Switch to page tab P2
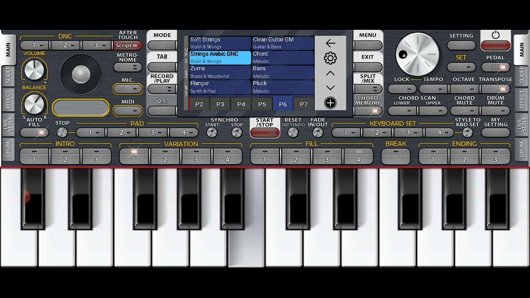This screenshot has width=530, height=298. click(199, 104)
